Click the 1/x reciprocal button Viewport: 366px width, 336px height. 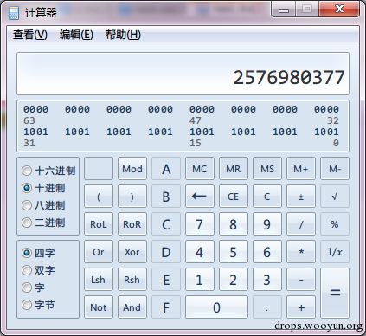point(335,252)
